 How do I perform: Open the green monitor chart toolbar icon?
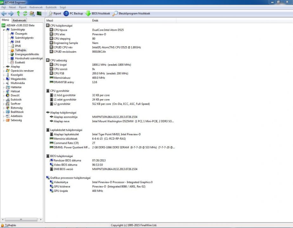tap(39, 13)
